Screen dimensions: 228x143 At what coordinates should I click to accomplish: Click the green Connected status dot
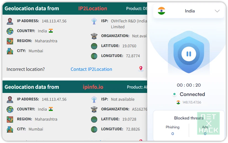pyautogui.click(x=174, y=94)
